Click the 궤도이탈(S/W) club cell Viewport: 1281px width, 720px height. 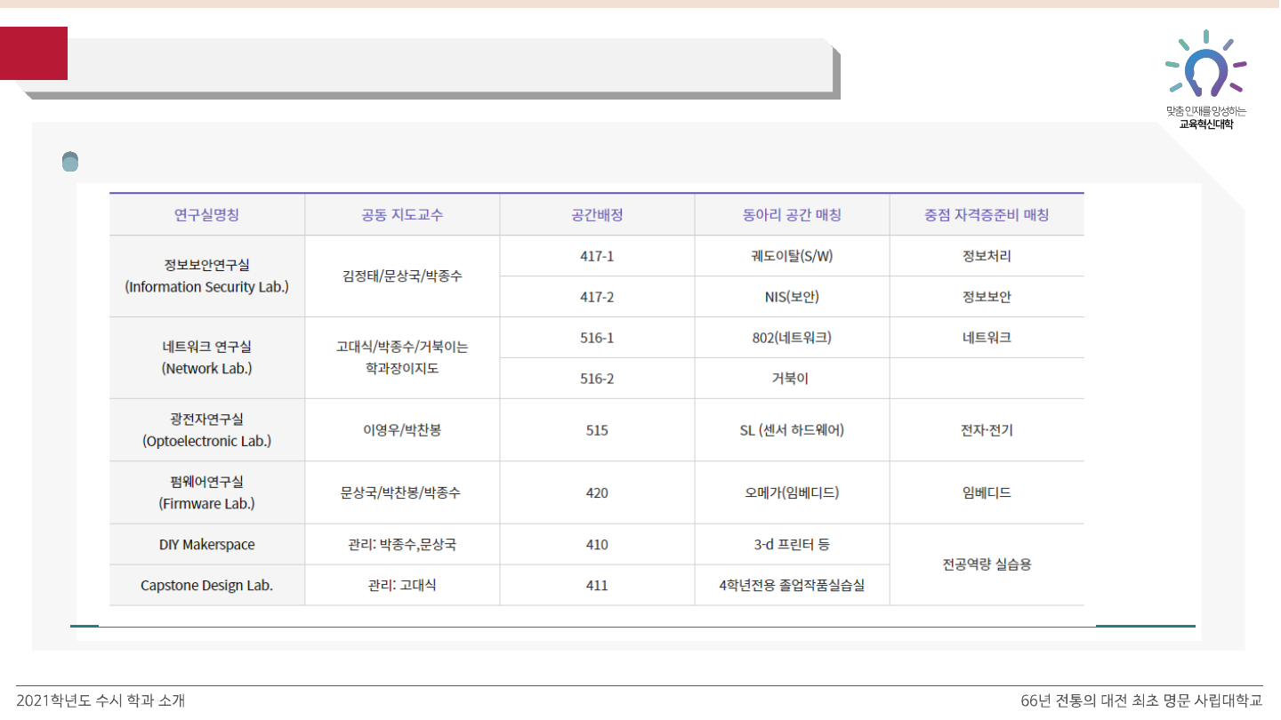[x=792, y=256]
